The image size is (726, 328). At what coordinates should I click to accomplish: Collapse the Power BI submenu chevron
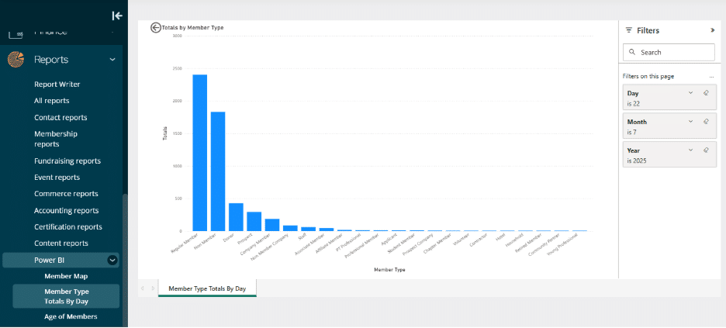click(x=112, y=261)
